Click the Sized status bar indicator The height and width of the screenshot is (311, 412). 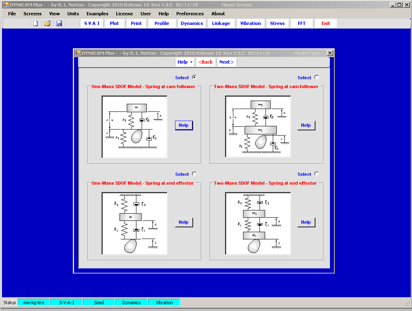click(99, 302)
